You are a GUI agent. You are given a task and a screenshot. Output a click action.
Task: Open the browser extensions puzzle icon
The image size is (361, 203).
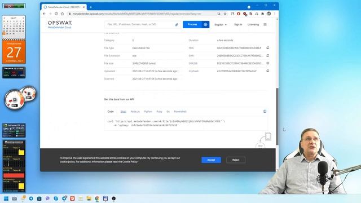coord(262,14)
